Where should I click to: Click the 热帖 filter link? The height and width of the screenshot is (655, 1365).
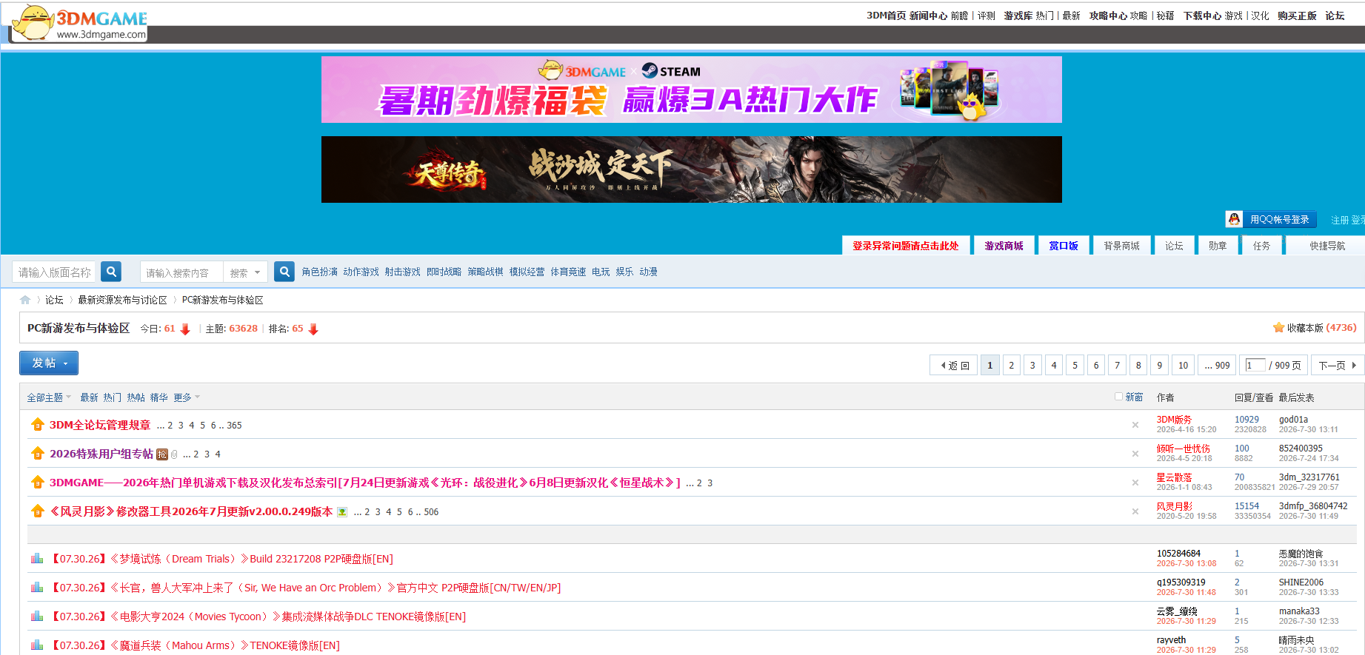136,397
